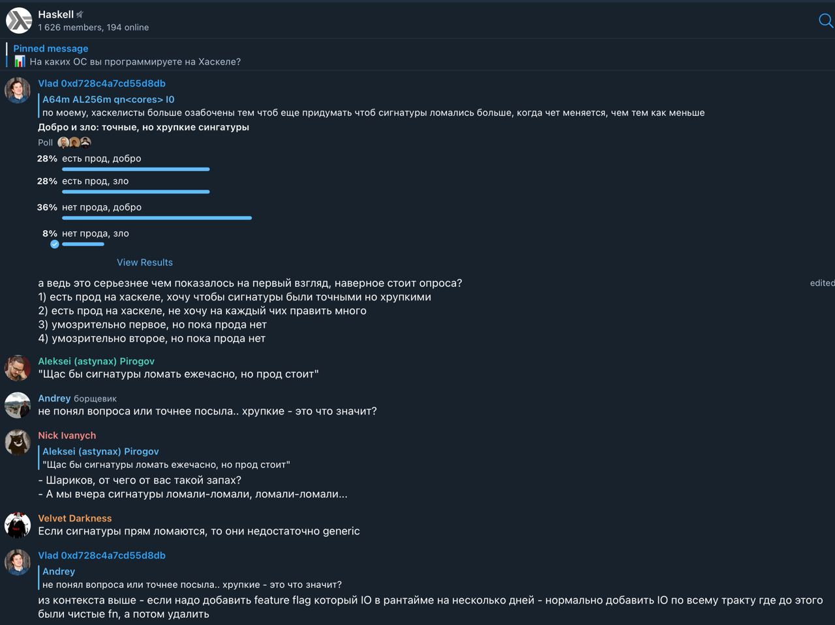Click the View Results link
Image resolution: width=835 pixels, height=625 pixels.
[145, 263]
